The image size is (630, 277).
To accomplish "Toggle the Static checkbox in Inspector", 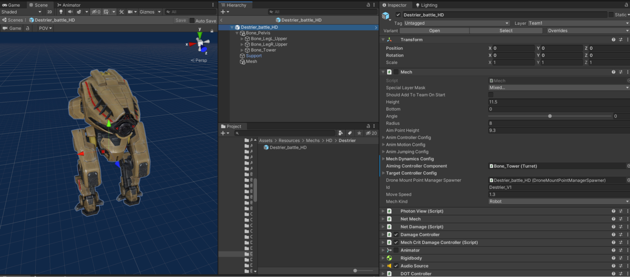I will tap(611, 15).
